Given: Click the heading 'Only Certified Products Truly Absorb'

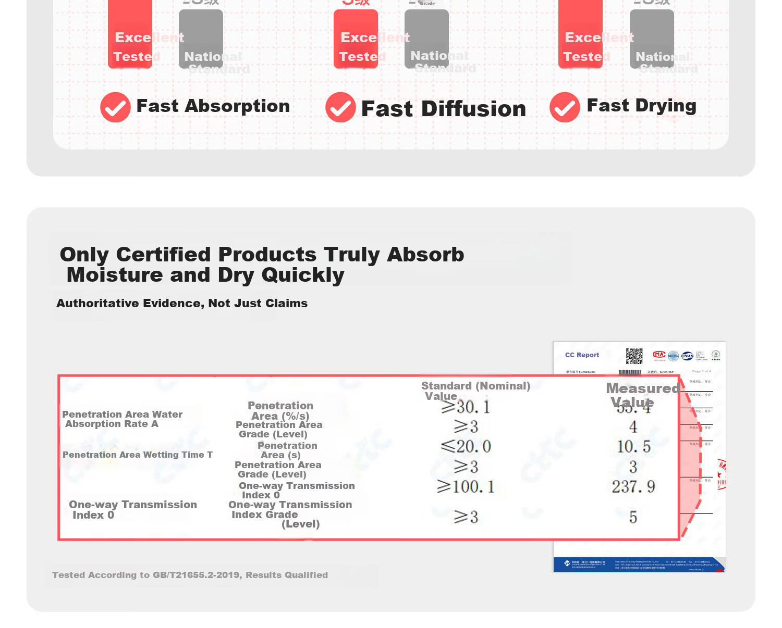Looking at the screenshot, I should pyautogui.click(x=262, y=255).
